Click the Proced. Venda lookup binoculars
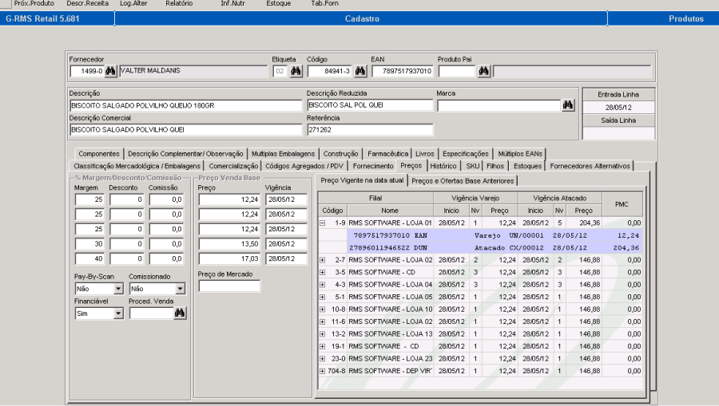The image size is (719, 406). tap(180, 313)
